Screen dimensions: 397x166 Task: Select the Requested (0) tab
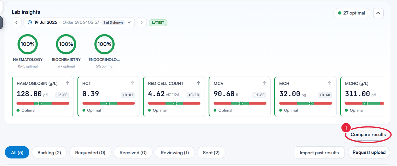(x=90, y=152)
